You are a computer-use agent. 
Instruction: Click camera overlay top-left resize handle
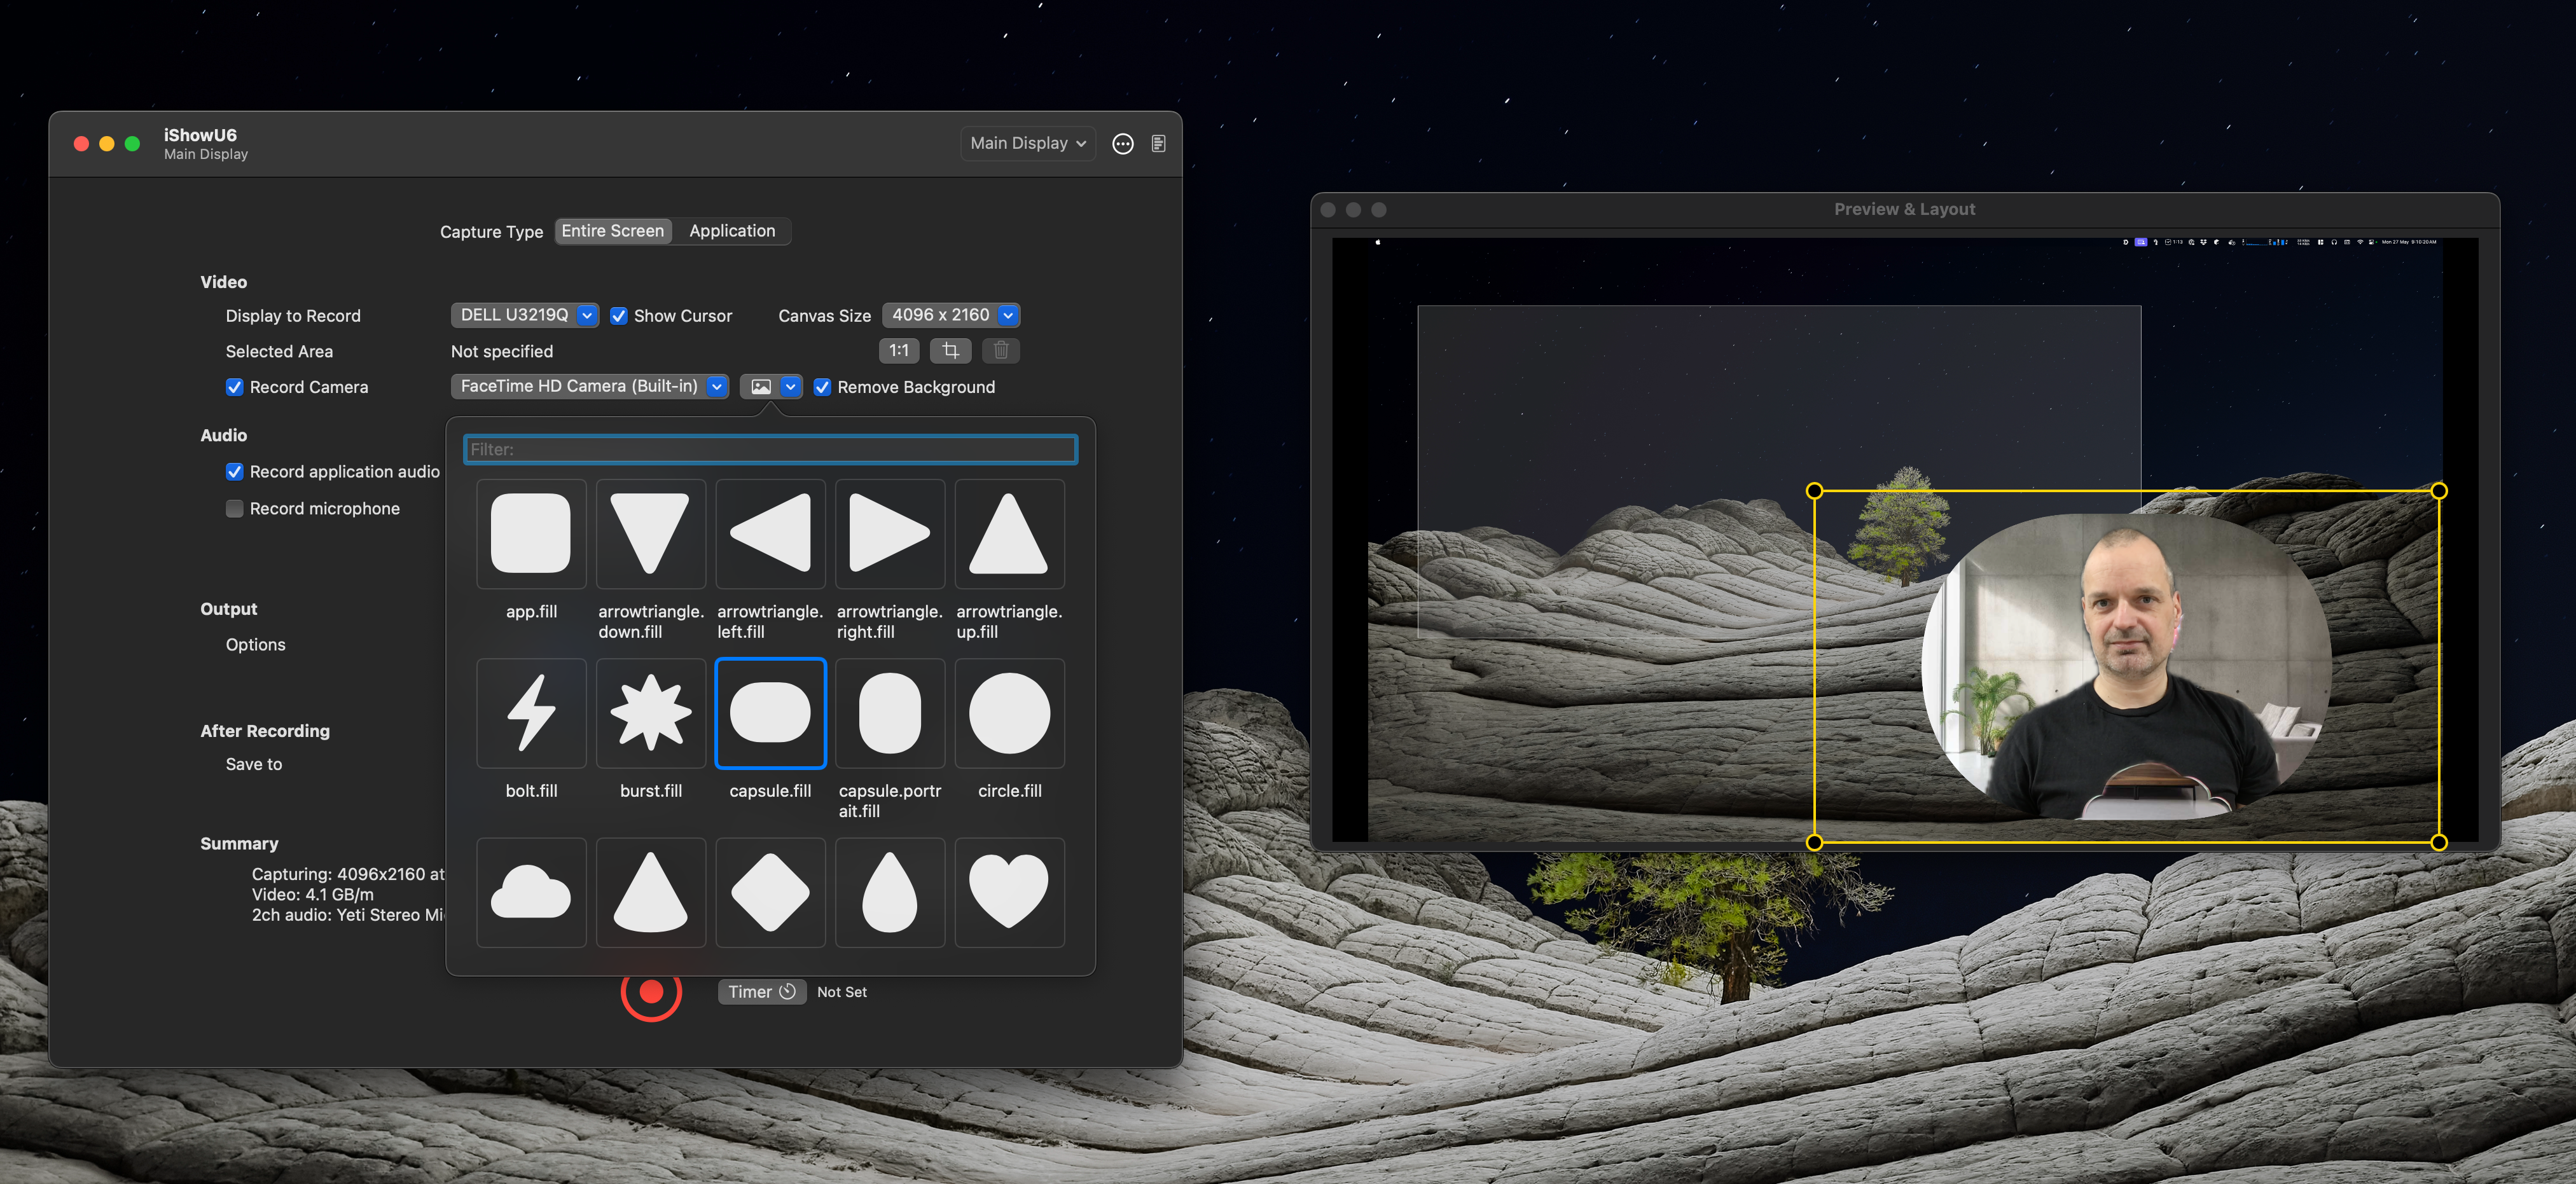click(1814, 491)
